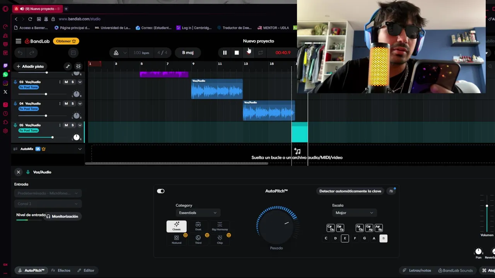Solo track 04 Voz/Audio
The image size is (495, 278).
click(72, 103)
